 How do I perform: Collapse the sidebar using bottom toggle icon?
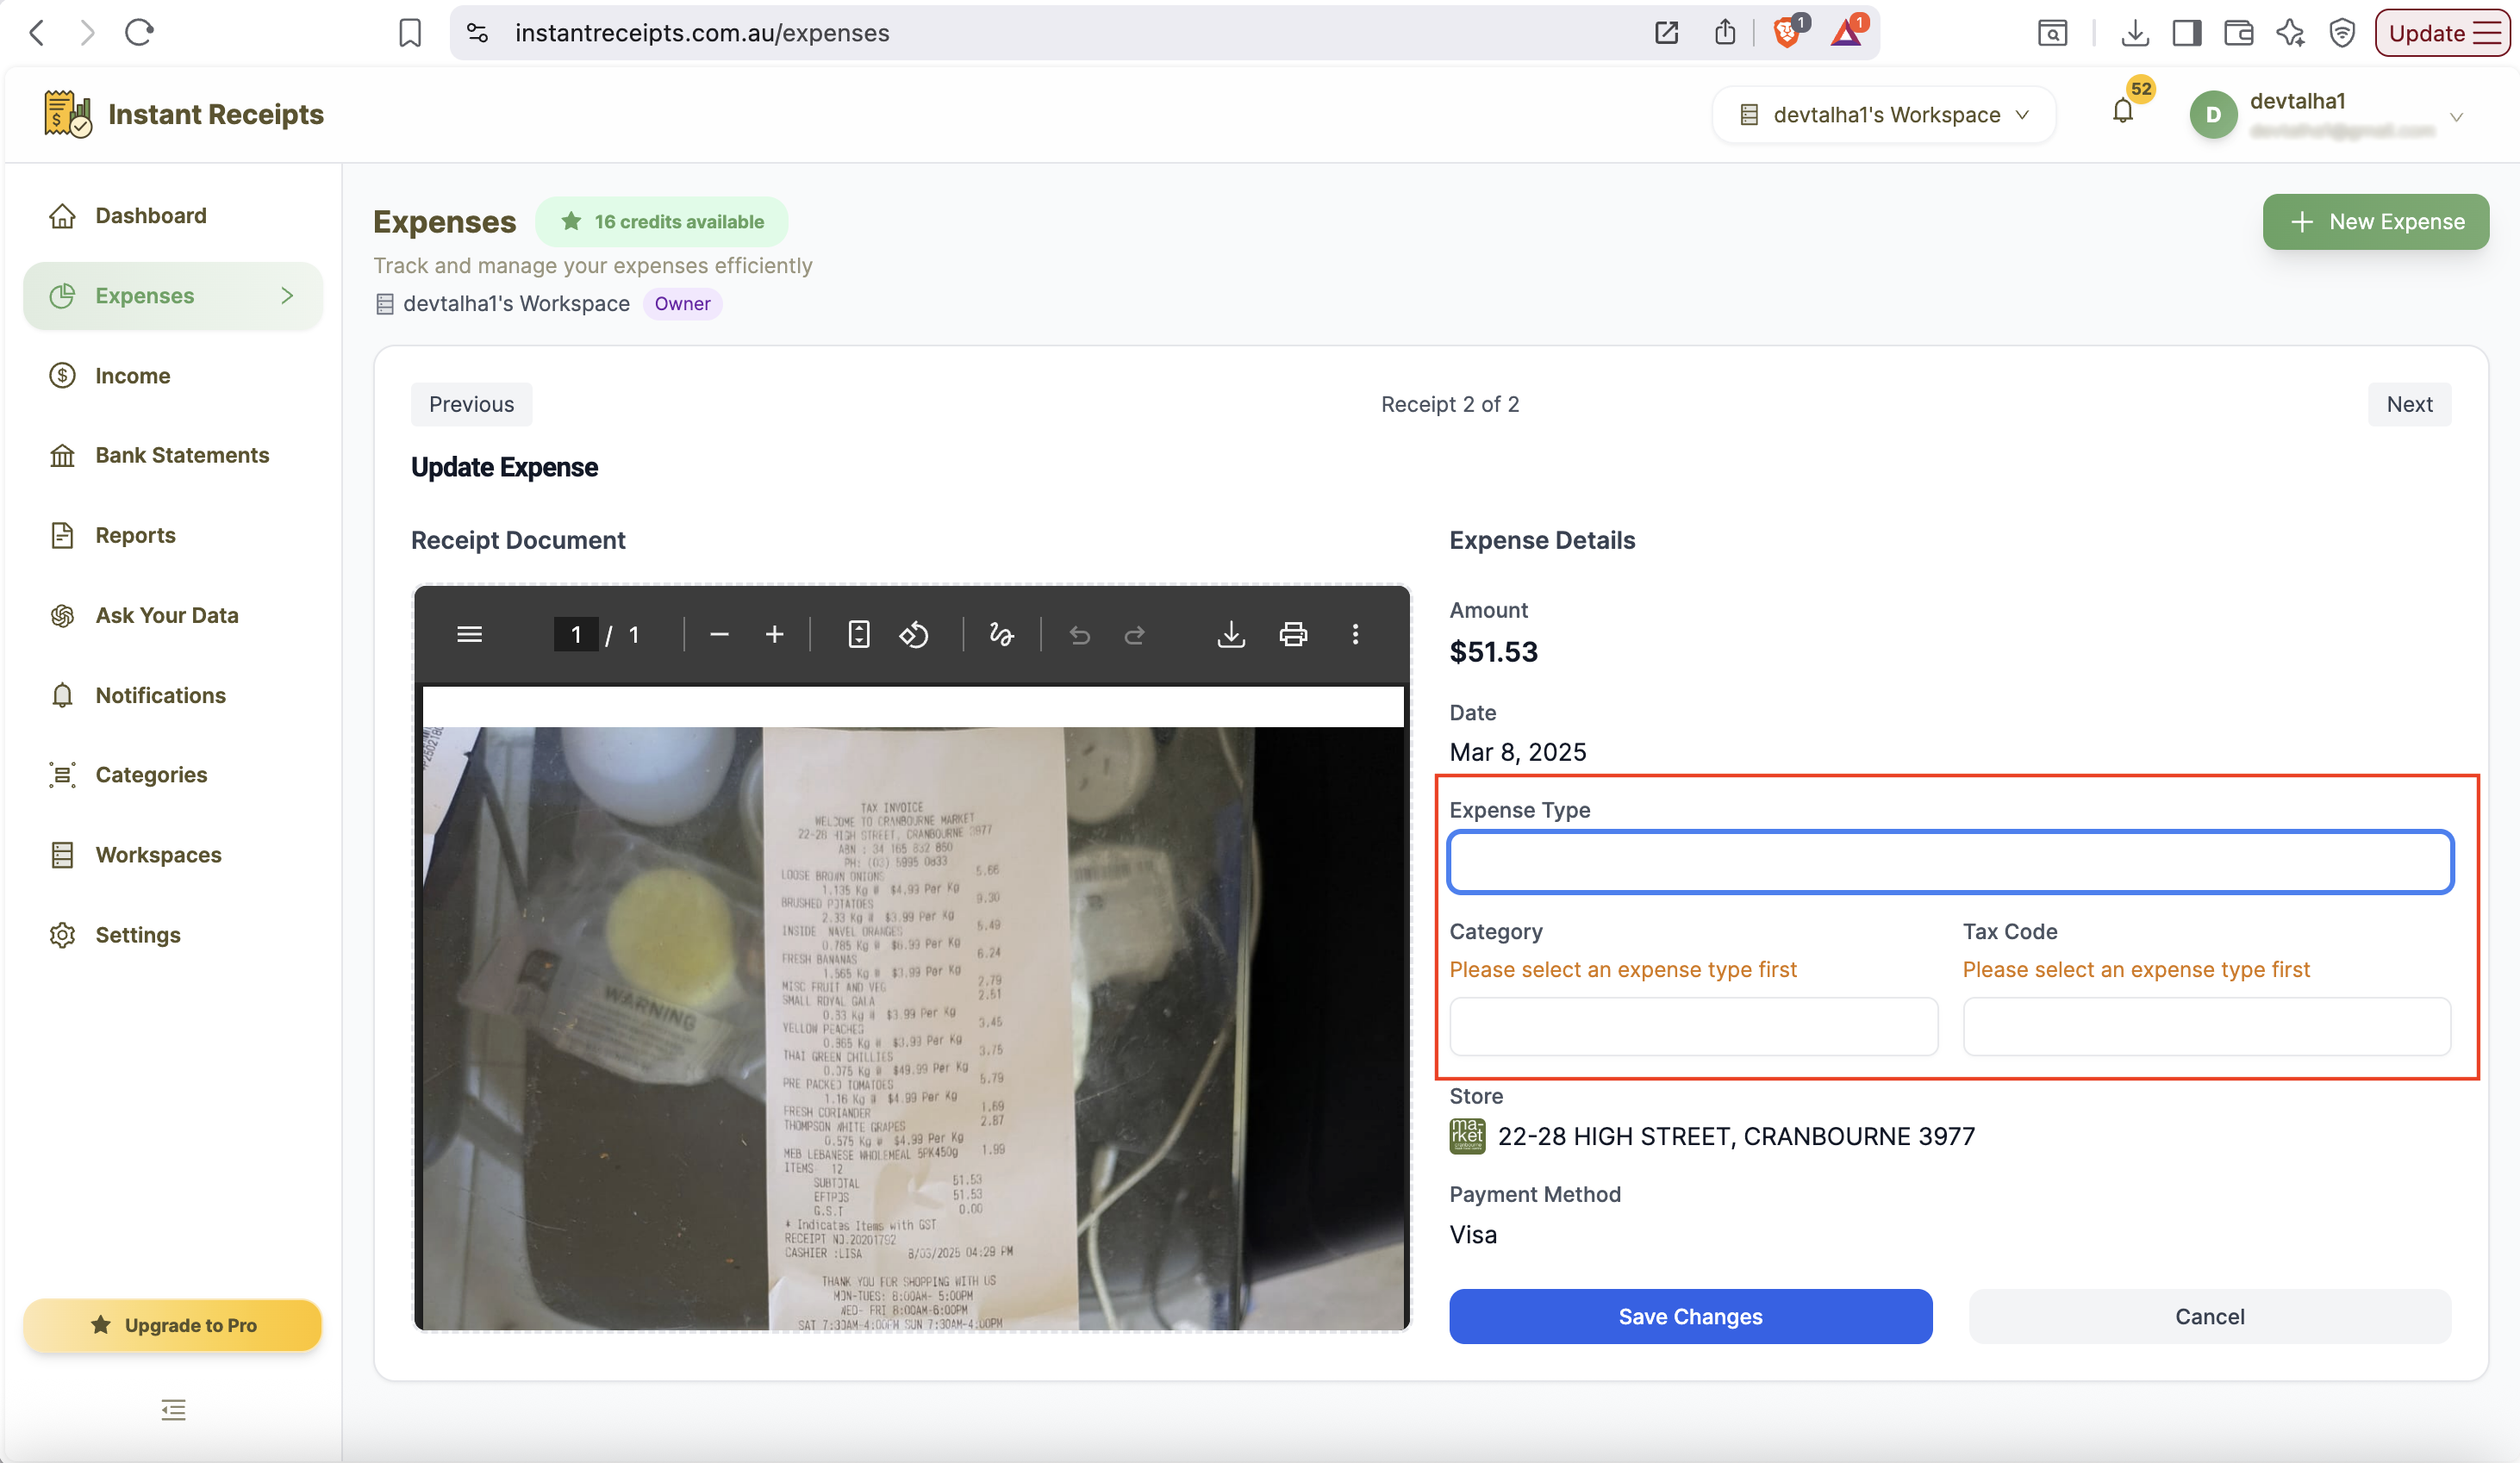tap(173, 1410)
